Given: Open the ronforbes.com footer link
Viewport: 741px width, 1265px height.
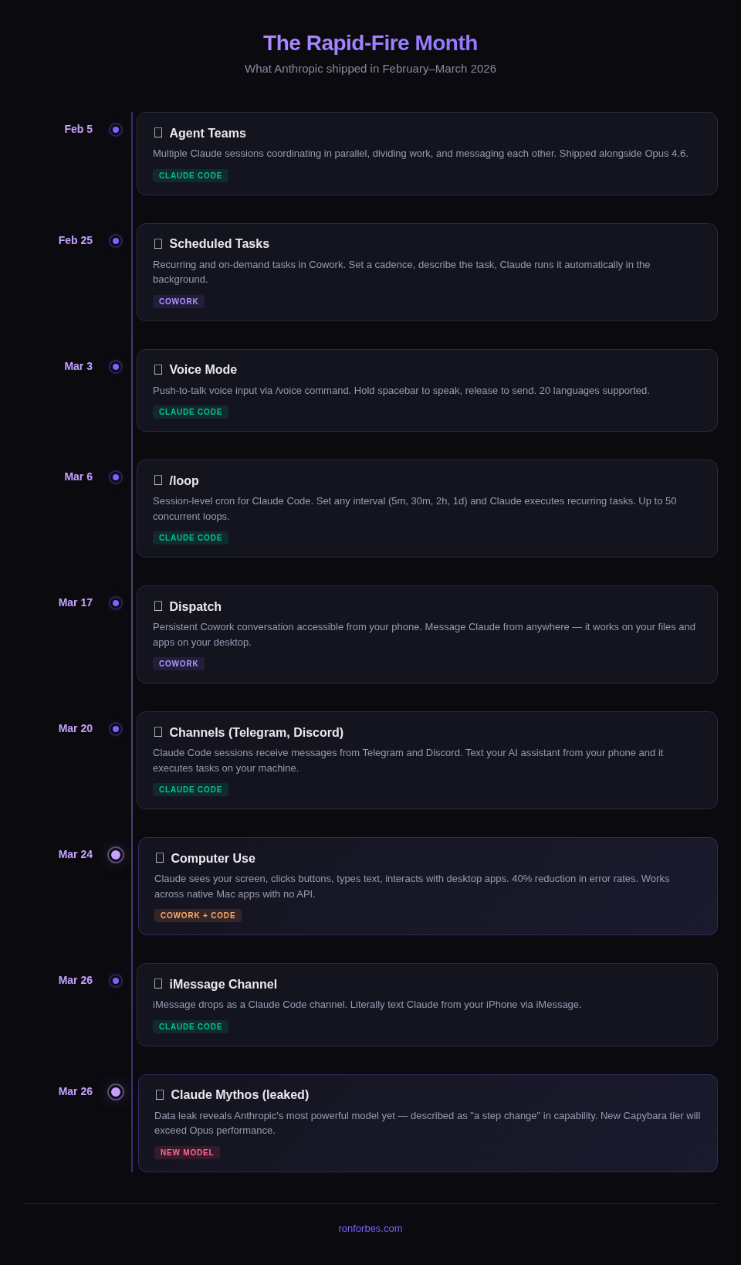Looking at the screenshot, I should tap(370, 1229).
